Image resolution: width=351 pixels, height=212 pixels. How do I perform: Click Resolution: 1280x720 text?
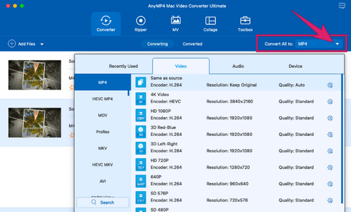click(228, 167)
